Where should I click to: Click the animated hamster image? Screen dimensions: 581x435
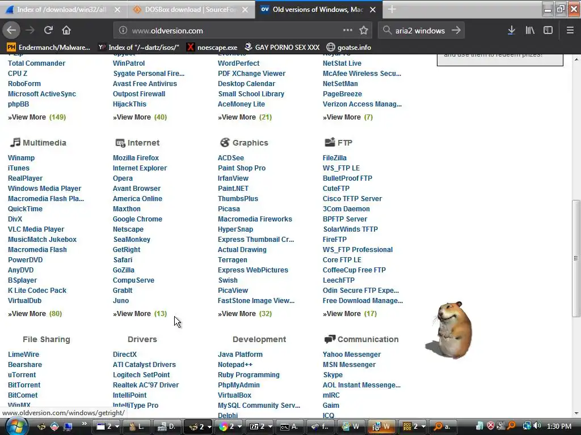tap(449, 330)
